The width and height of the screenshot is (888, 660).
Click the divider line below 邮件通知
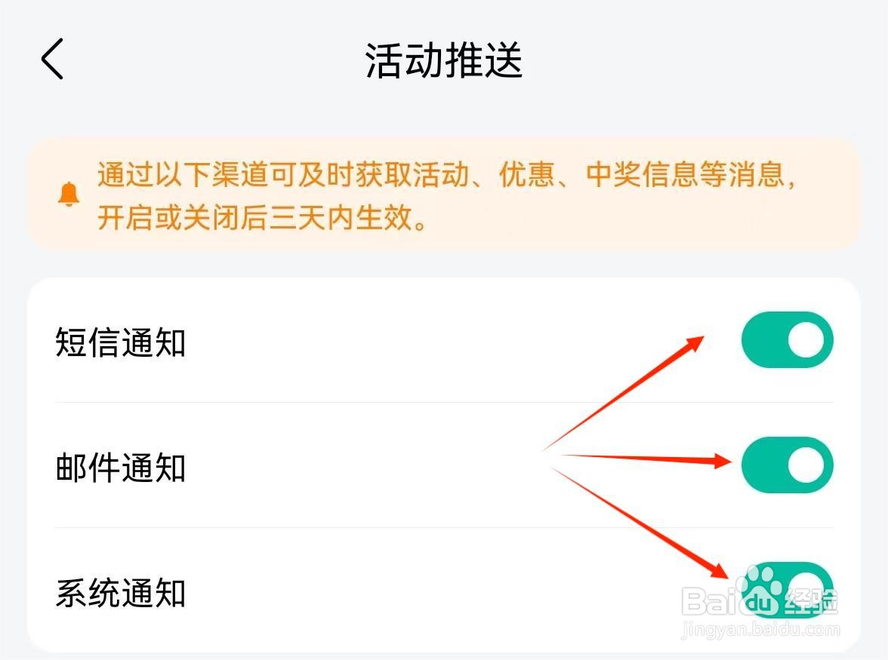point(444,527)
